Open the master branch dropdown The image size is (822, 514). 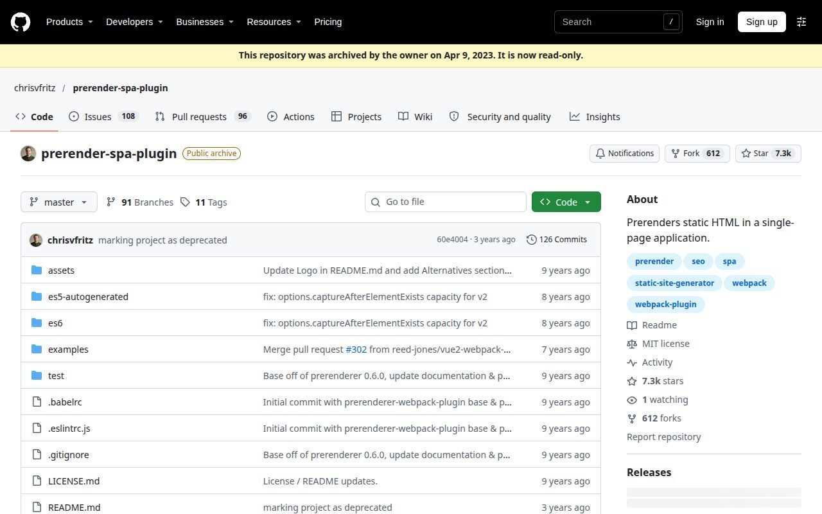(x=59, y=202)
